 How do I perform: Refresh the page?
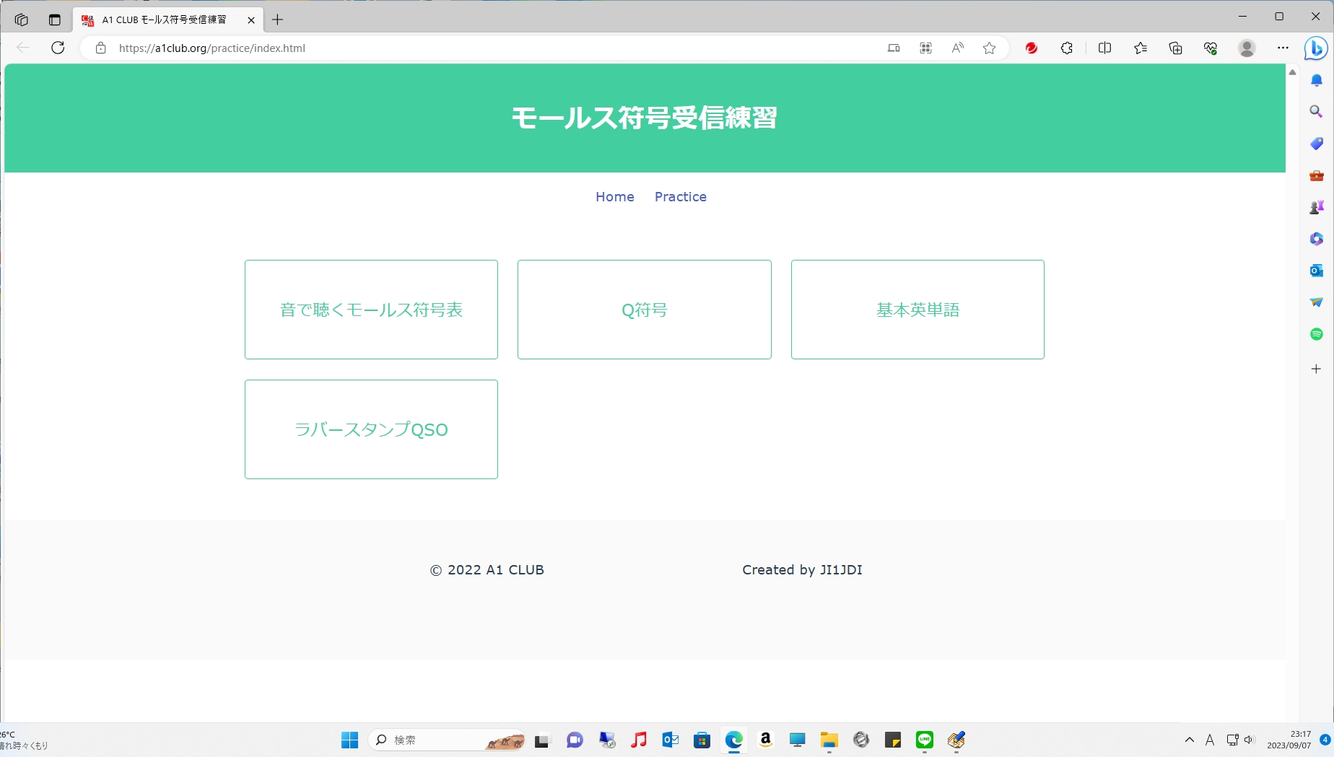coord(58,48)
